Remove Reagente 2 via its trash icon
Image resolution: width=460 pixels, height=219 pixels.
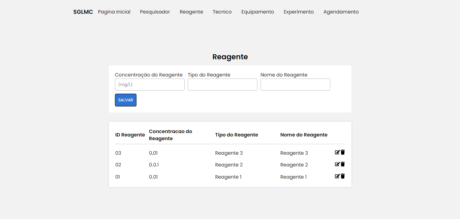[343, 164]
